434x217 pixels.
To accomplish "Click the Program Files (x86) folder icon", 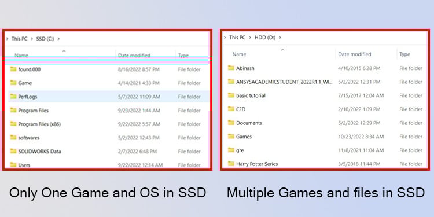I will 13,124.
